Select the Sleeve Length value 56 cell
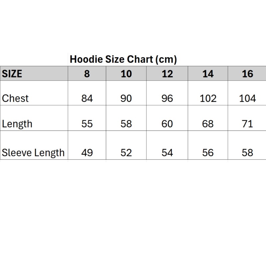 tap(208, 145)
